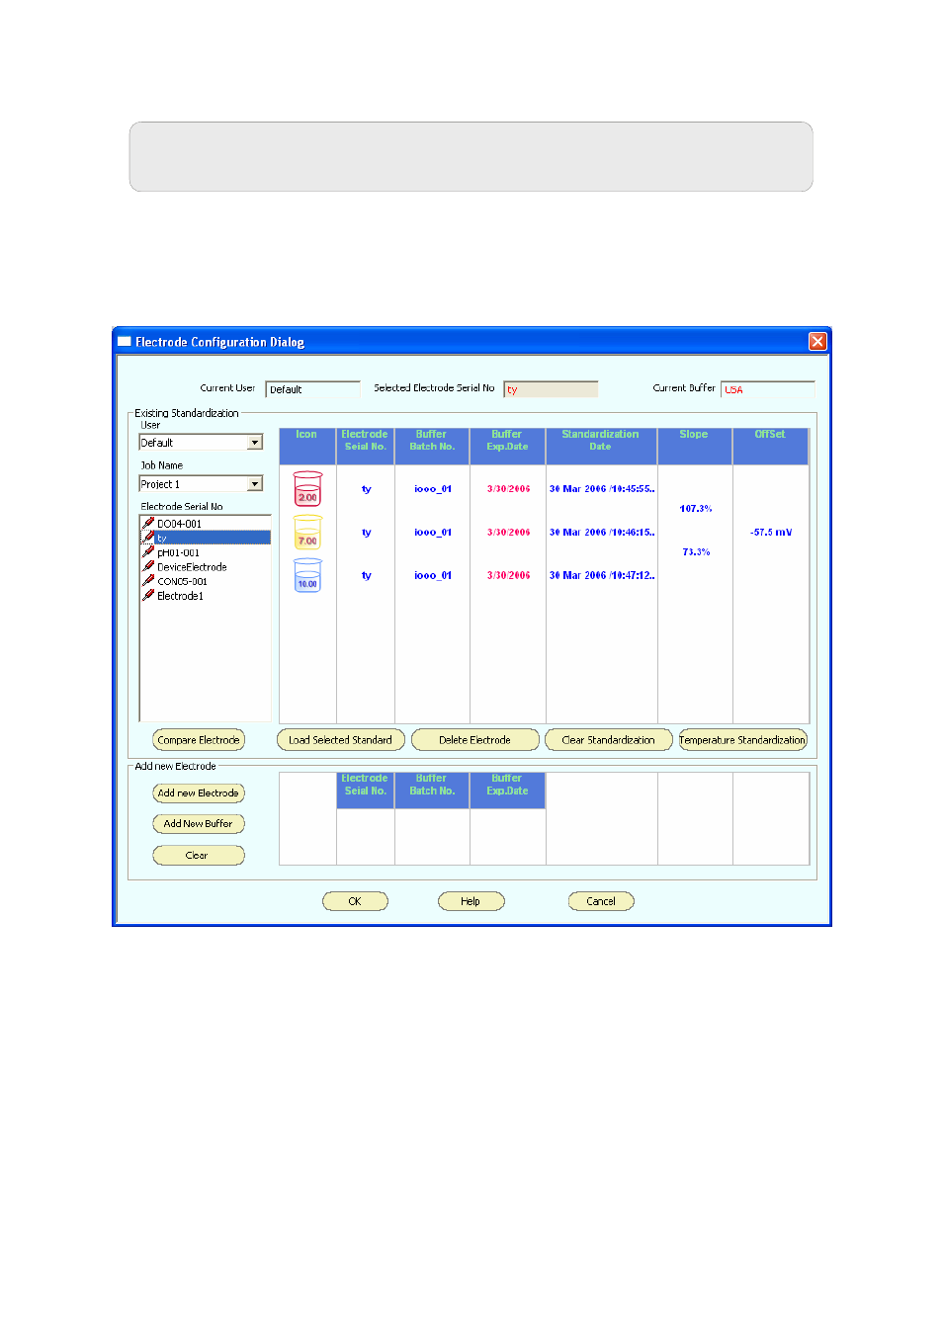Click the upper table Buffer Exp.Date header
This screenshot has height=1334, width=943.
pyautogui.click(x=507, y=446)
